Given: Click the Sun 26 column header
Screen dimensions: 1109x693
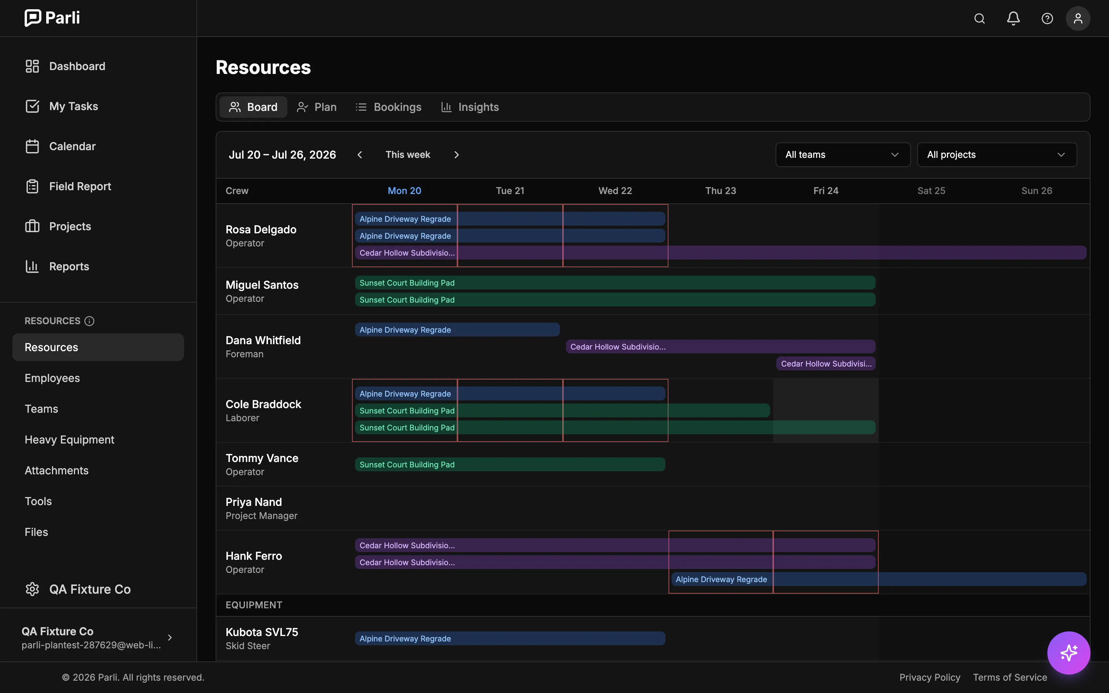Looking at the screenshot, I should (x=1037, y=191).
